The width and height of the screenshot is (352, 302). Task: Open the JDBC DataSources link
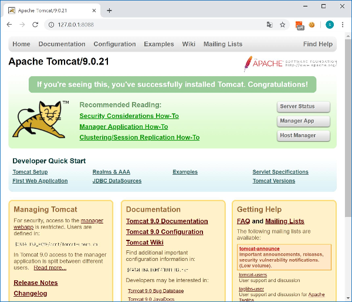coord(117,181)
